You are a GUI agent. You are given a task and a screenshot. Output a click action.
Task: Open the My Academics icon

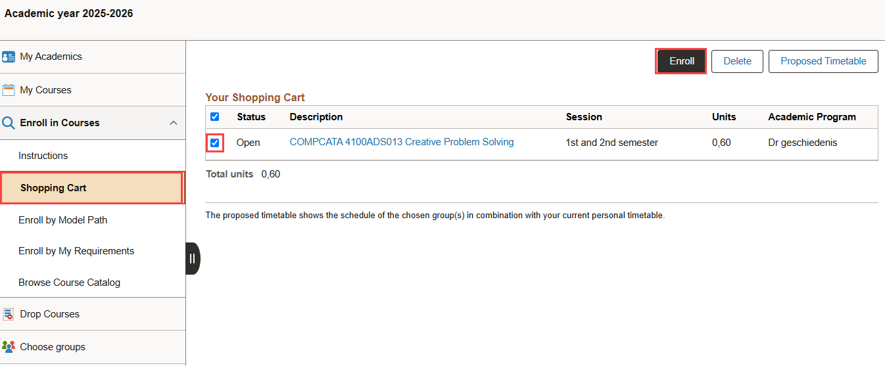9,57
